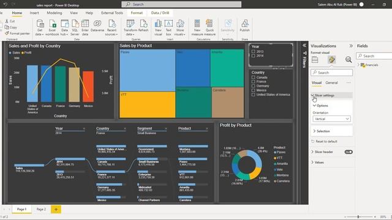Open the Get data menu
The width and height of the screenshot is (392, 220).
point(39,28)
